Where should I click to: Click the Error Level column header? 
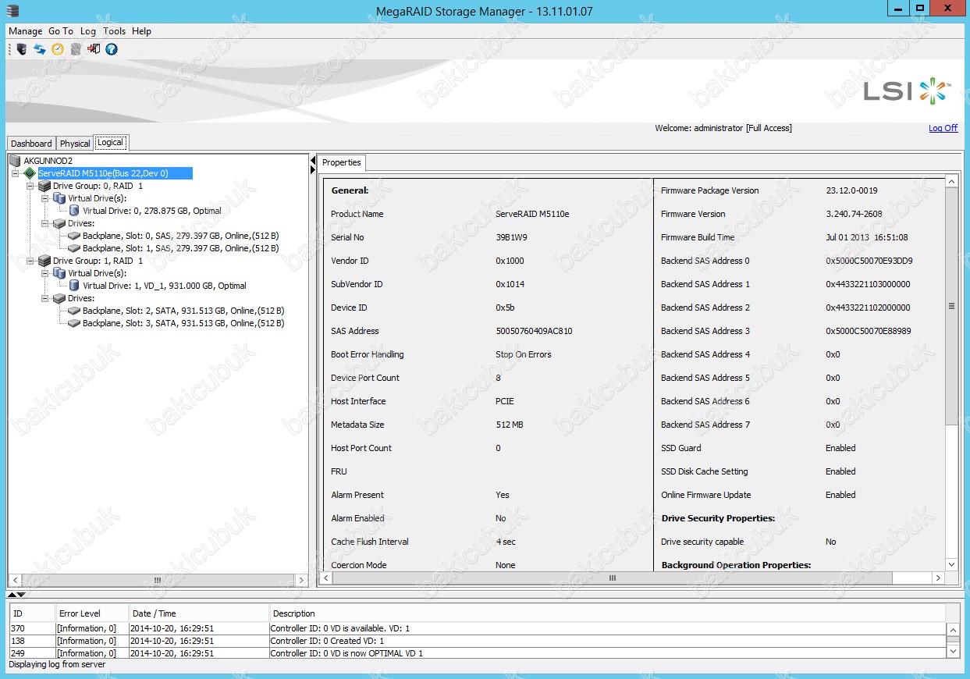coord(91,613)
